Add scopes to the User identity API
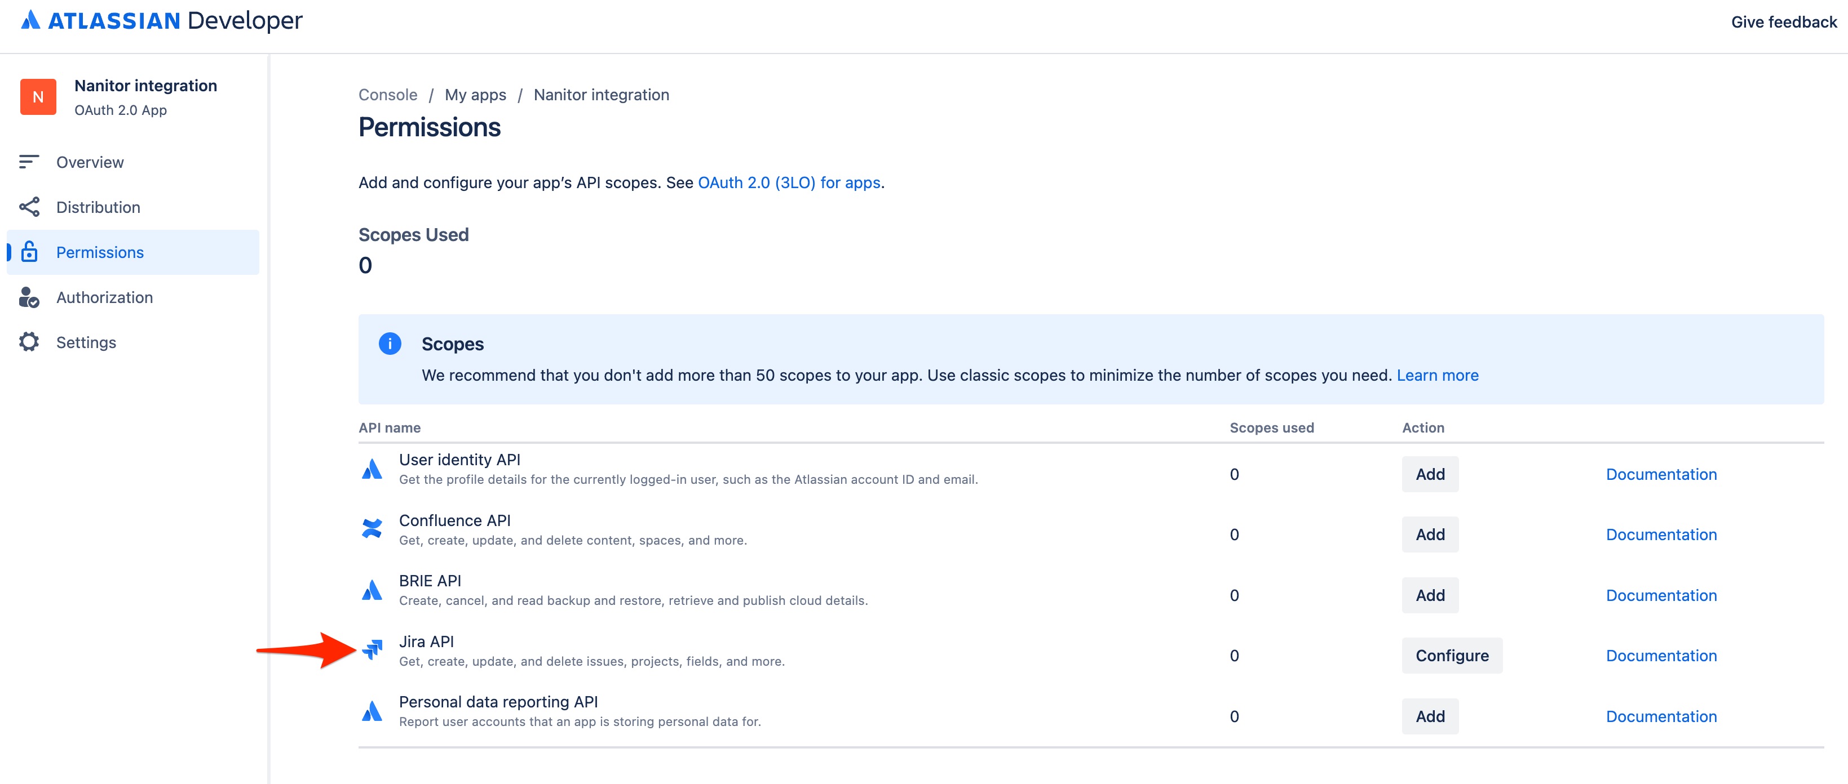Viewport: 1848px width, 784px height. pos(1430,474)
